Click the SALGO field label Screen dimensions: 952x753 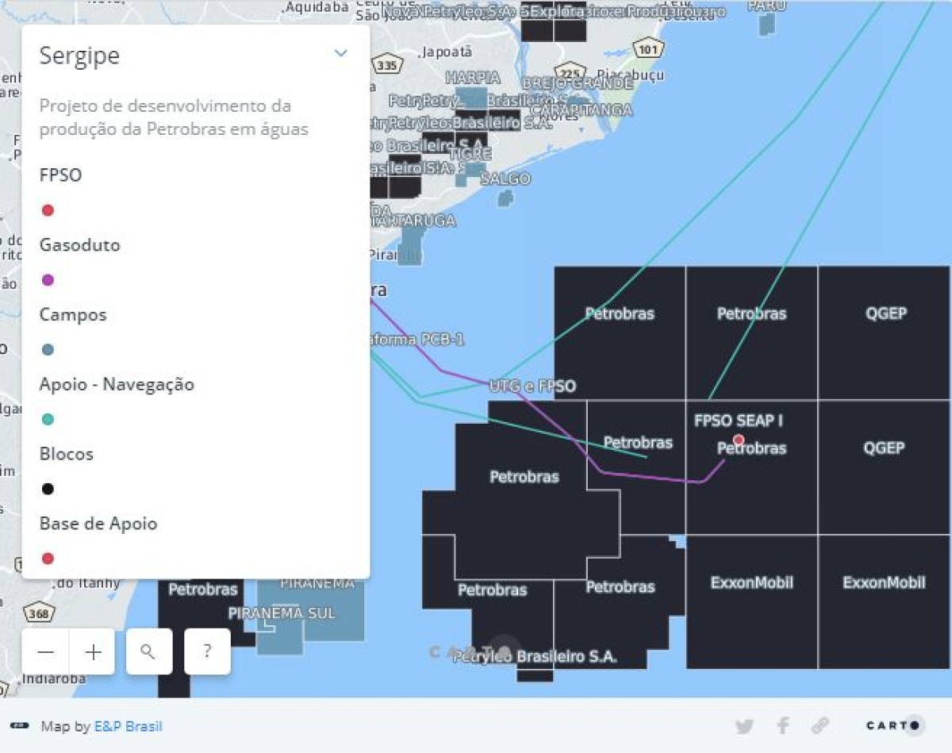[x=505, y=179]
